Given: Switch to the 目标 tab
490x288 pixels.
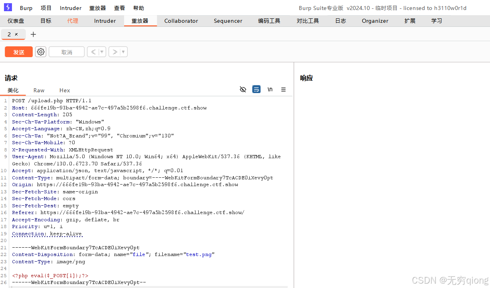Looking at the screenshot, I should pos(46,21).
